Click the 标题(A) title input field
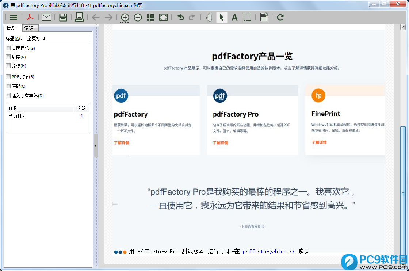The height and width of the screenshot is (271, 409). pyautogui.click(x=58, y=38)
